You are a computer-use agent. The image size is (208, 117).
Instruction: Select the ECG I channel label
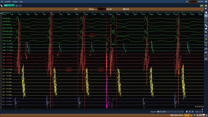[x=6, y=18]
